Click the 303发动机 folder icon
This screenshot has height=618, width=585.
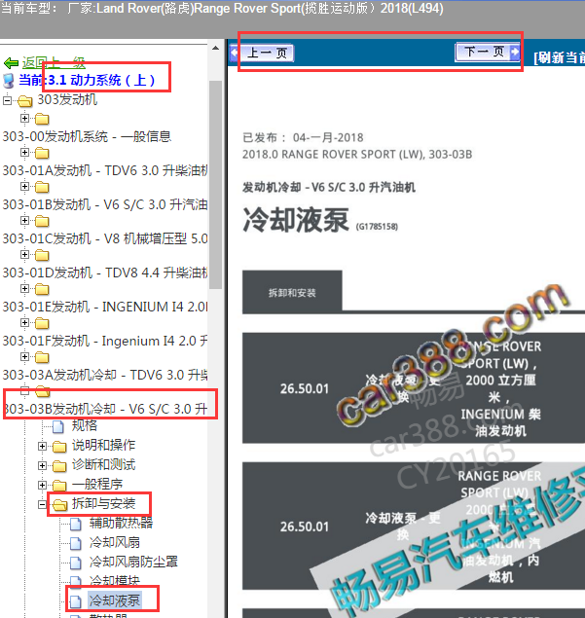coord(25,101)
